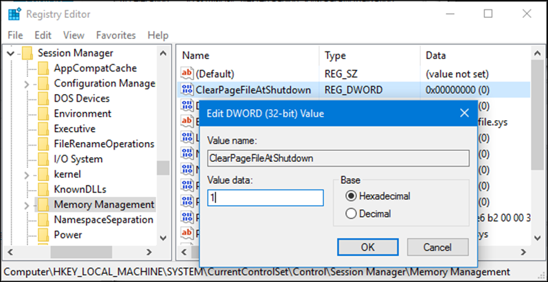The width and height of the screenshot is (548, 282).
Task: Select the DOS Devices folder icon
Action: coord(43,98)
